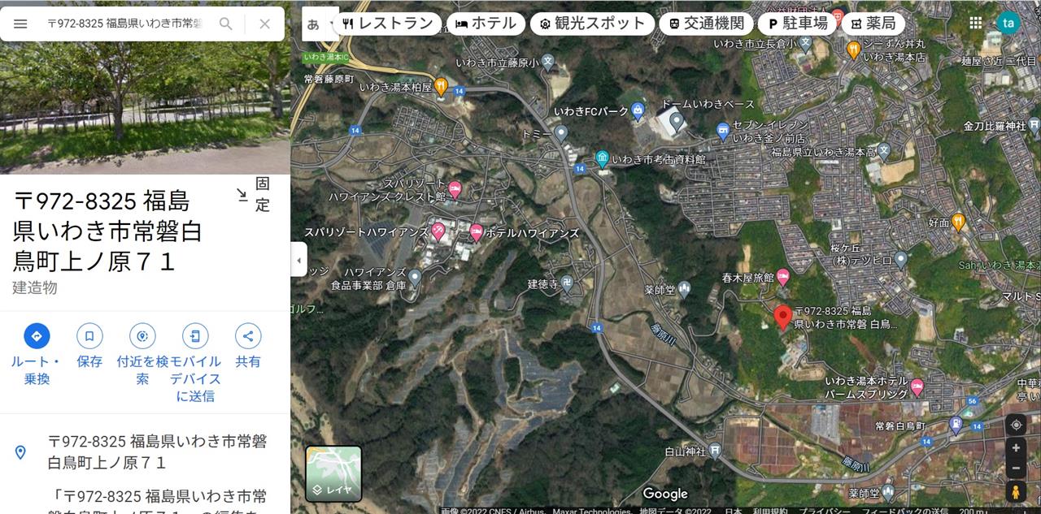Search nearby with 付近を検索 icon
1041x514 pixels.
142,335
